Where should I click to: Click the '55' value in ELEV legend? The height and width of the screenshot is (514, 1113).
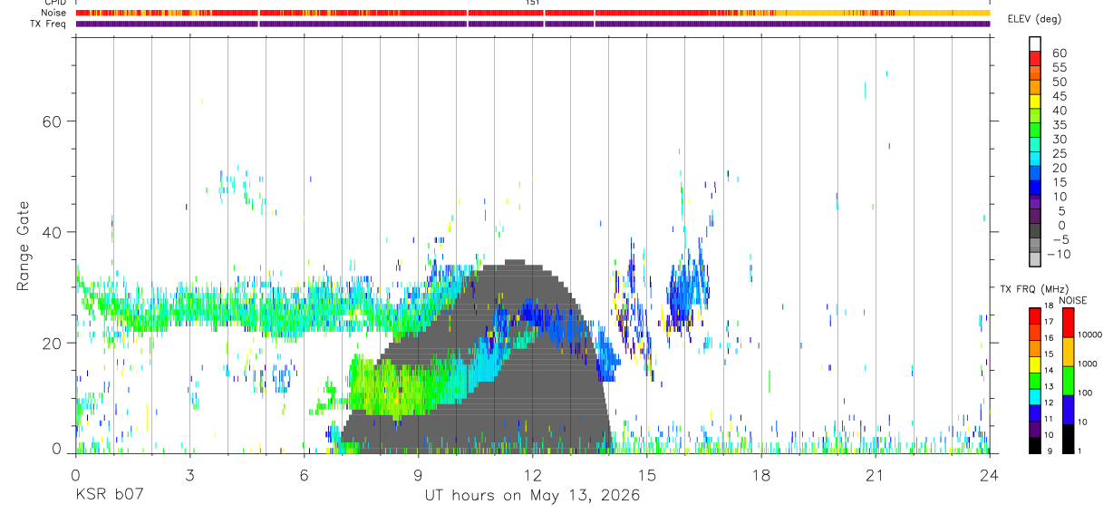[1059, 68]
